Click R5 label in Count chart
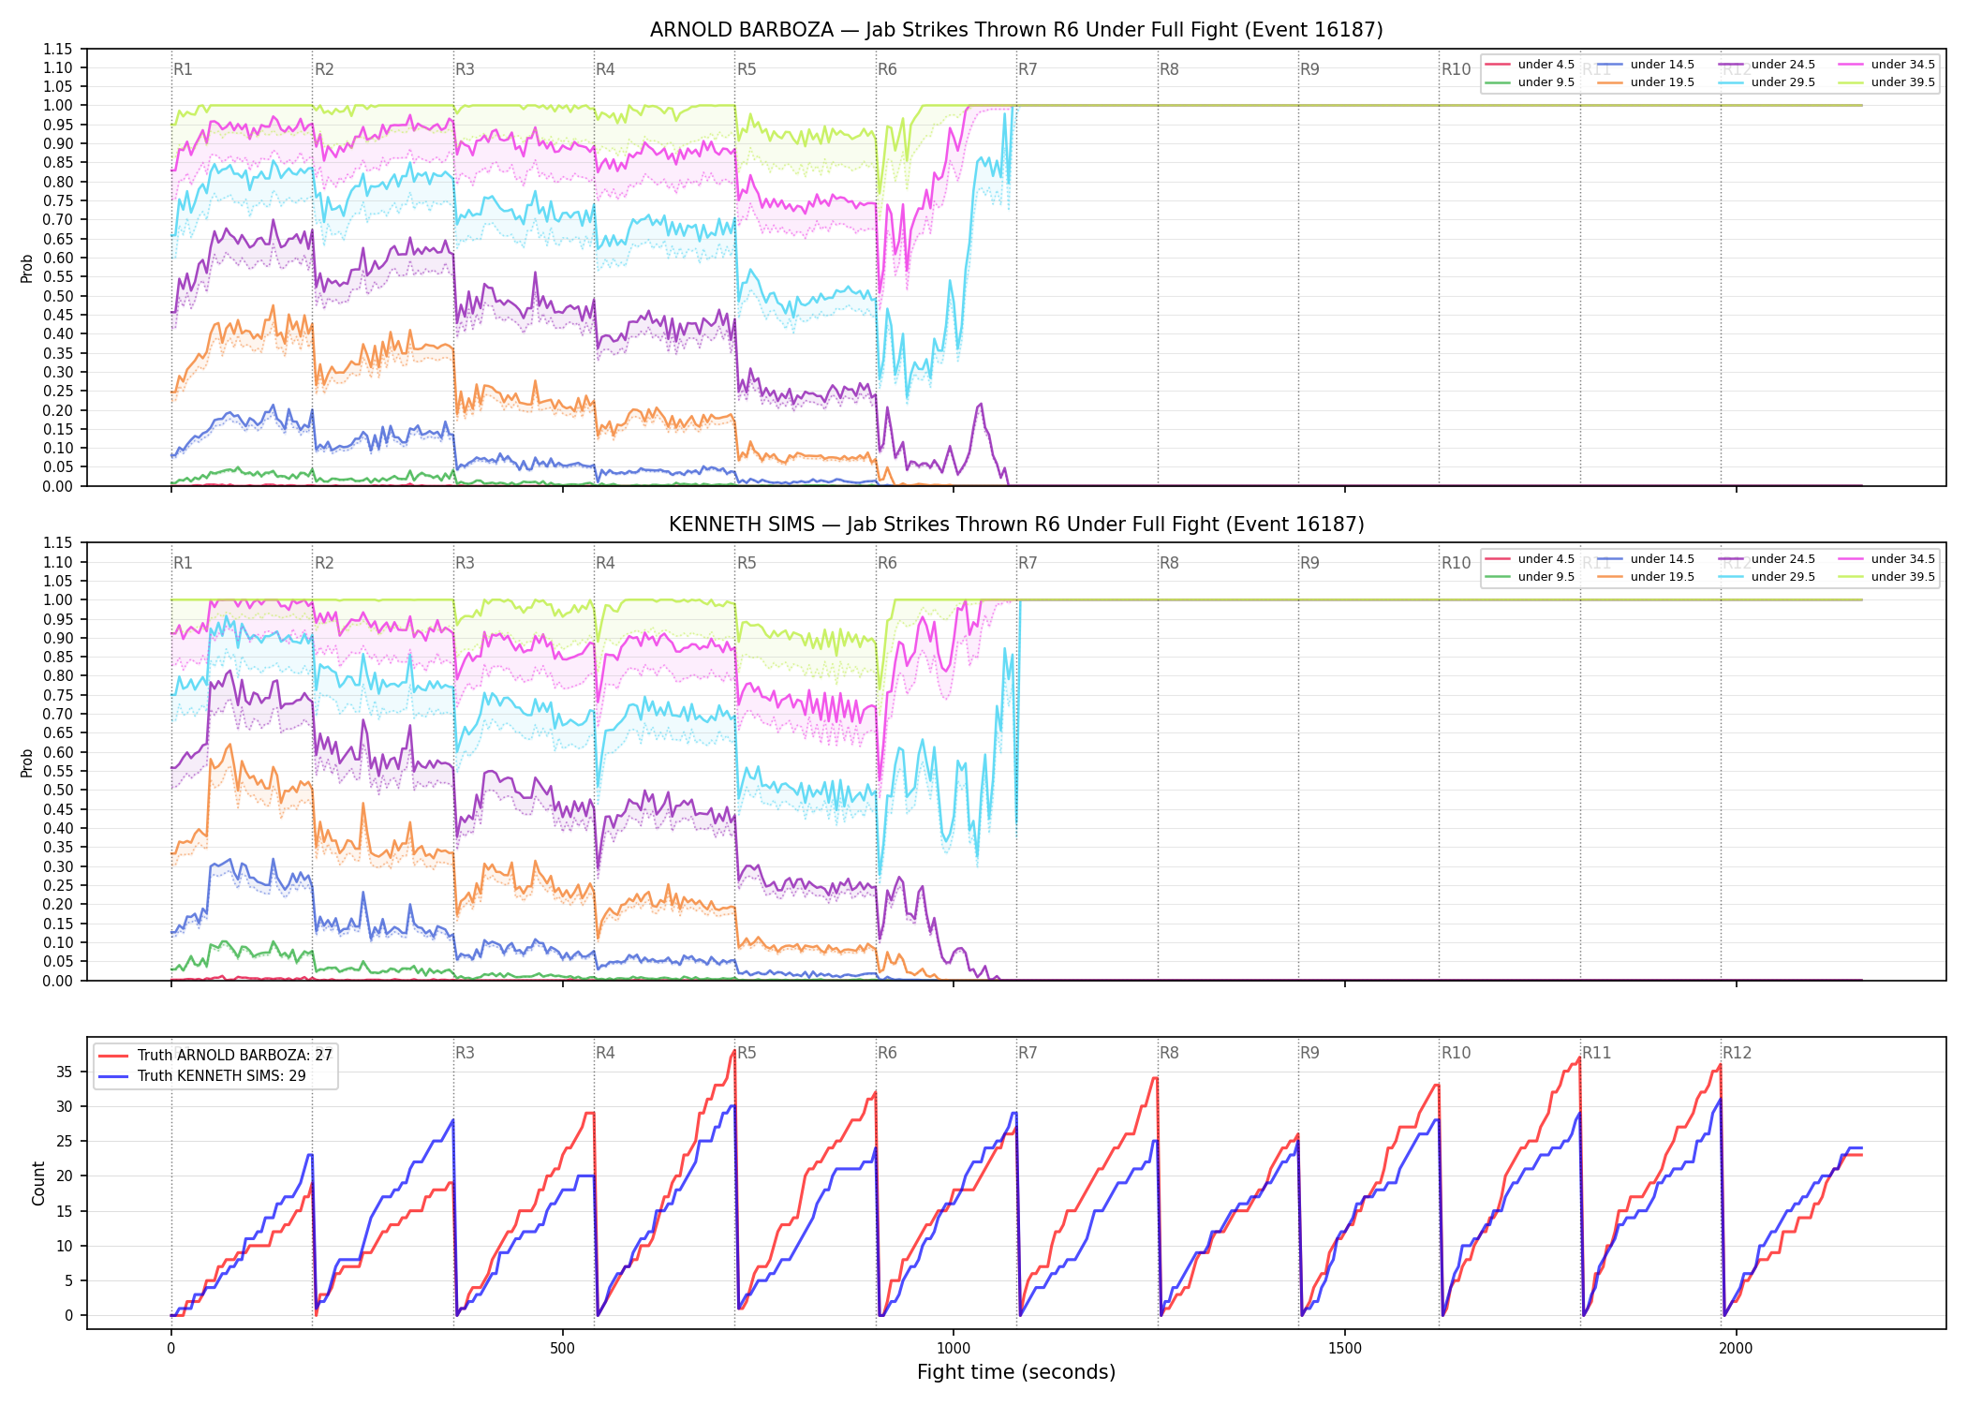 click(x=747, y=1053)
